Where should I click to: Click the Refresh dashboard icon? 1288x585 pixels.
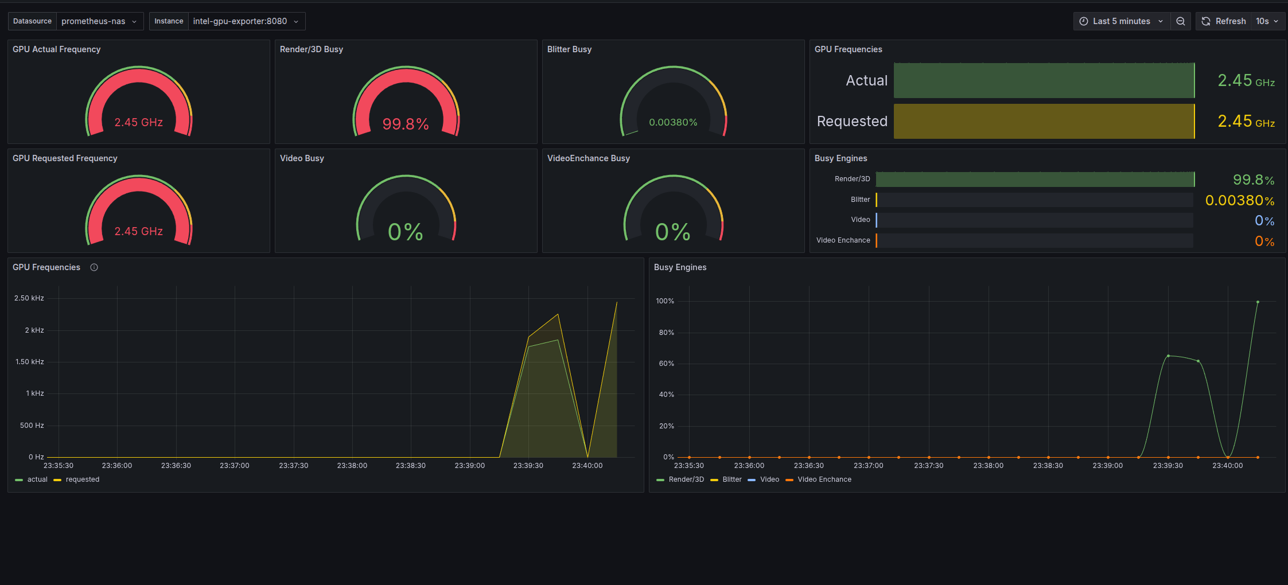(x=1206, y=21)
